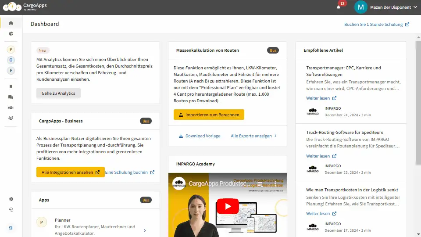Image resolution: width=421 pixels, height=237 pixels.
Task: Click Bus badge on Apps card
Action: click(146, 200)
